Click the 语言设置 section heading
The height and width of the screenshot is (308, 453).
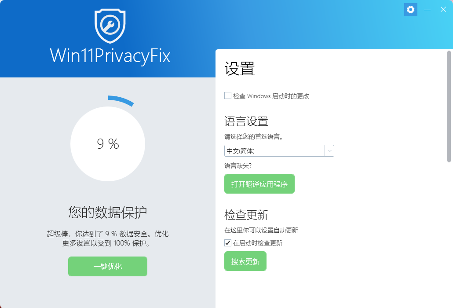(x=246, y=121)
